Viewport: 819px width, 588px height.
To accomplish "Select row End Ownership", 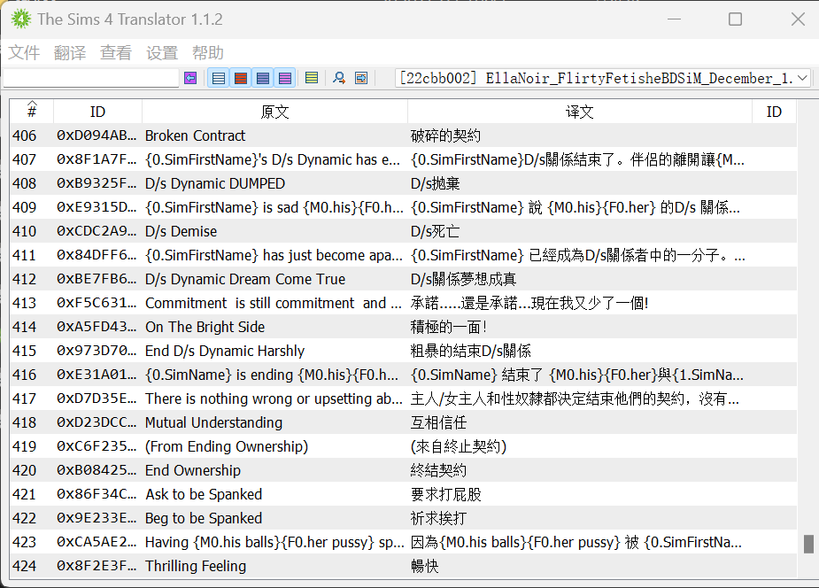I will tap(403, 470).
